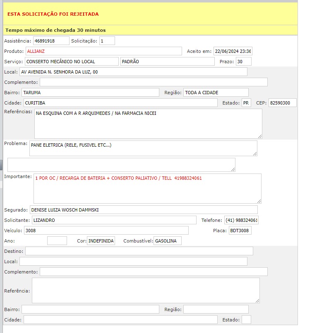The image size is (312, 333).
Task: Click the Referências label
Action: tap(18, 112)
